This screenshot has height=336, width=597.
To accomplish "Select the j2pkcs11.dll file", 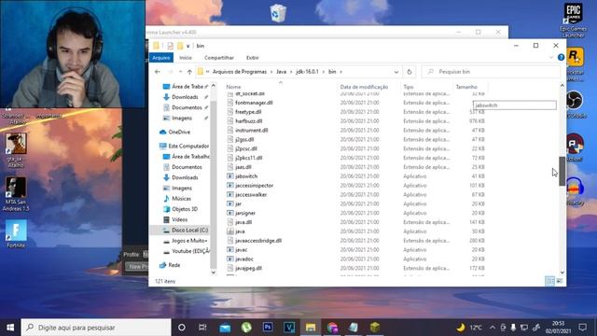I will tap(249, 158).
